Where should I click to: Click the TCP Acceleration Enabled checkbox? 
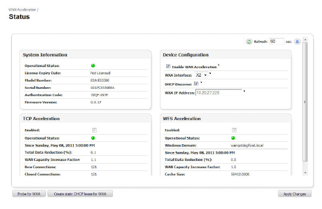[x=94, y=130]
